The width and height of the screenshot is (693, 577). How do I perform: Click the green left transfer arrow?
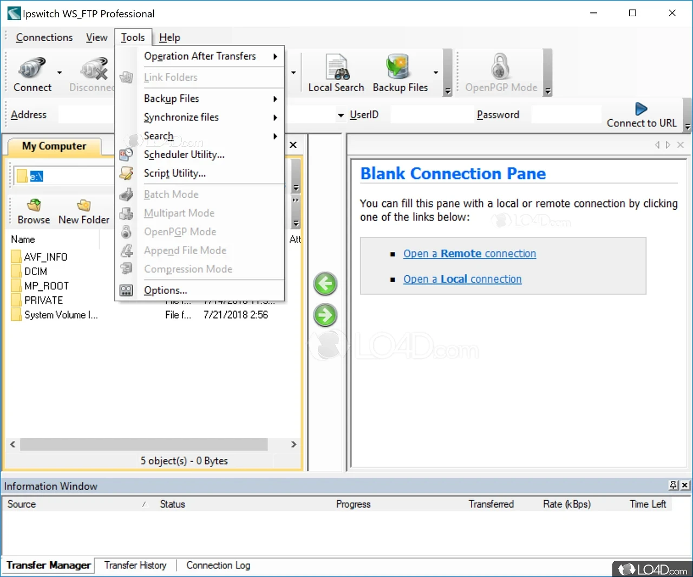(325, 283)
